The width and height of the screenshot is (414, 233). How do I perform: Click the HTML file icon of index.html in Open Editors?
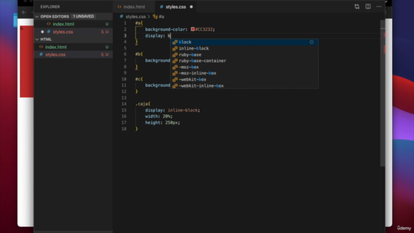(49, 24)
